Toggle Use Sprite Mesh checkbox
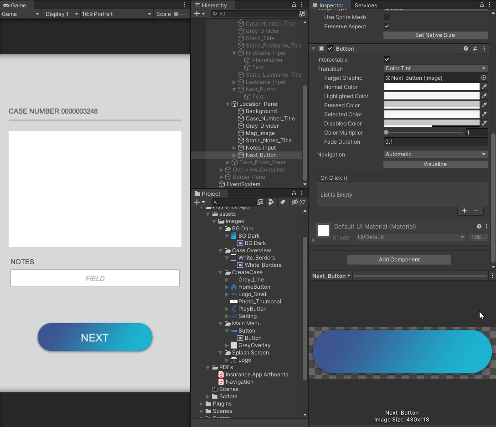This screenshot has width=496, height=427. click(387, 17)
